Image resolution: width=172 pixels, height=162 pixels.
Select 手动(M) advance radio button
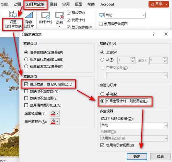coord(102,94)
